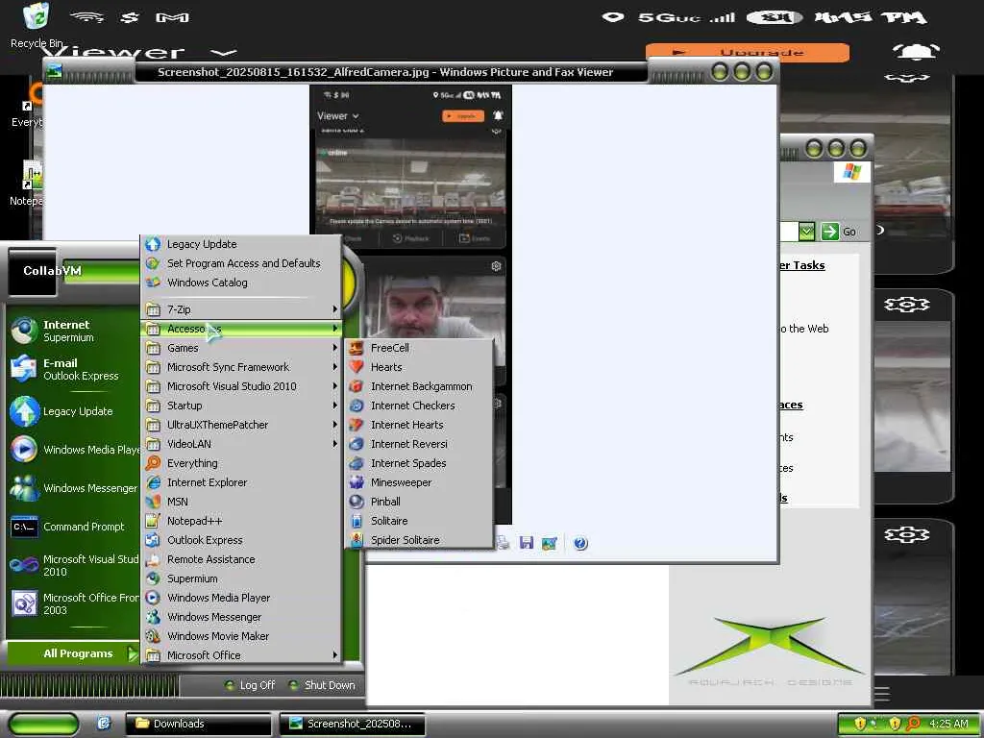The image size is (984, 738).
Task: Select Everything in All Programs list
Action: (242, 463)
